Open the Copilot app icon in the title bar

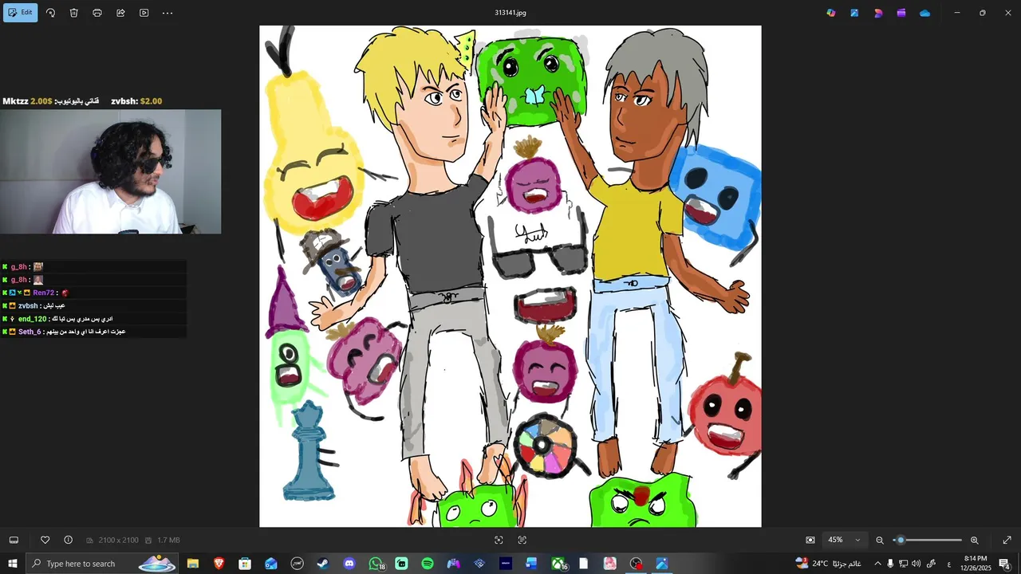tap(831, 13)
